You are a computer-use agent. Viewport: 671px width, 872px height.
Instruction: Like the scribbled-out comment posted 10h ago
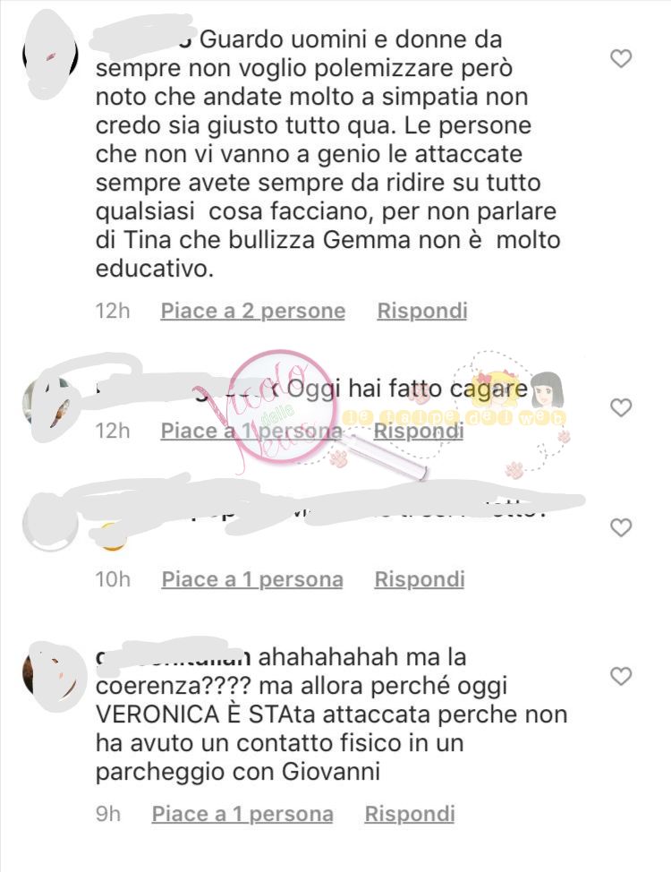[621, 527]
